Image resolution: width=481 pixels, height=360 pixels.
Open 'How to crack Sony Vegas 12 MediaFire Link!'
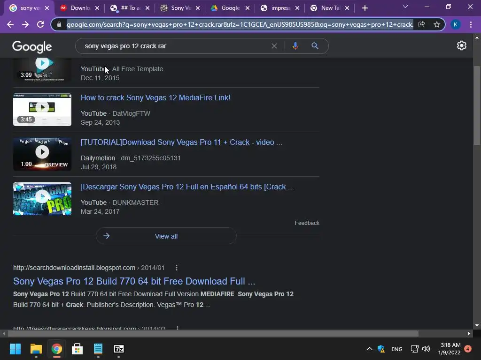point(155,97)
